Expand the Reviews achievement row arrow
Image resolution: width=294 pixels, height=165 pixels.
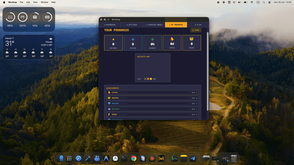pos(197,103)
